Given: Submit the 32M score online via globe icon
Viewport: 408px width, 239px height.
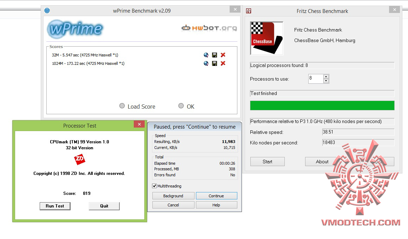Looking at the screenshot, I should [x=206, y=55].
